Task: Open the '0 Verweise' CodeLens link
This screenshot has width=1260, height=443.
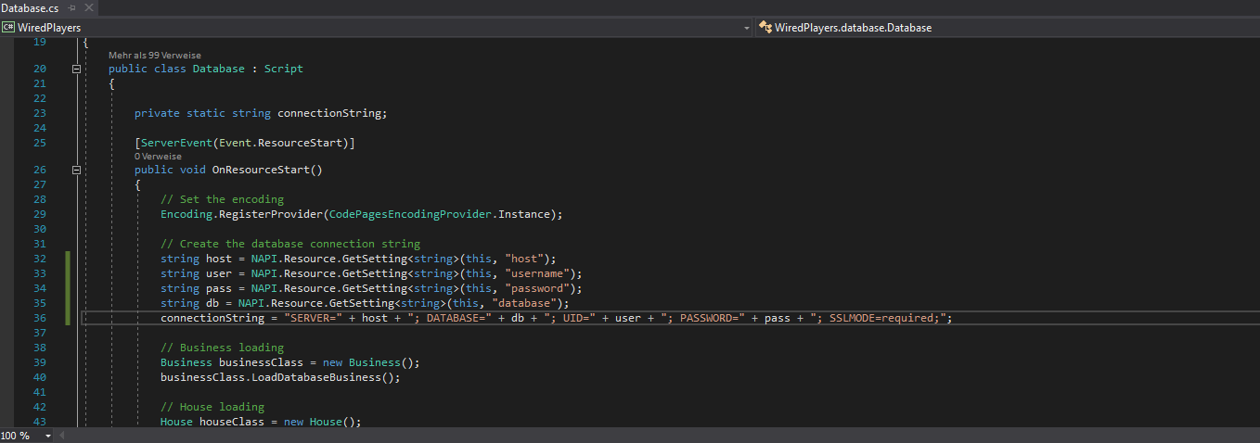Action: 158,157
